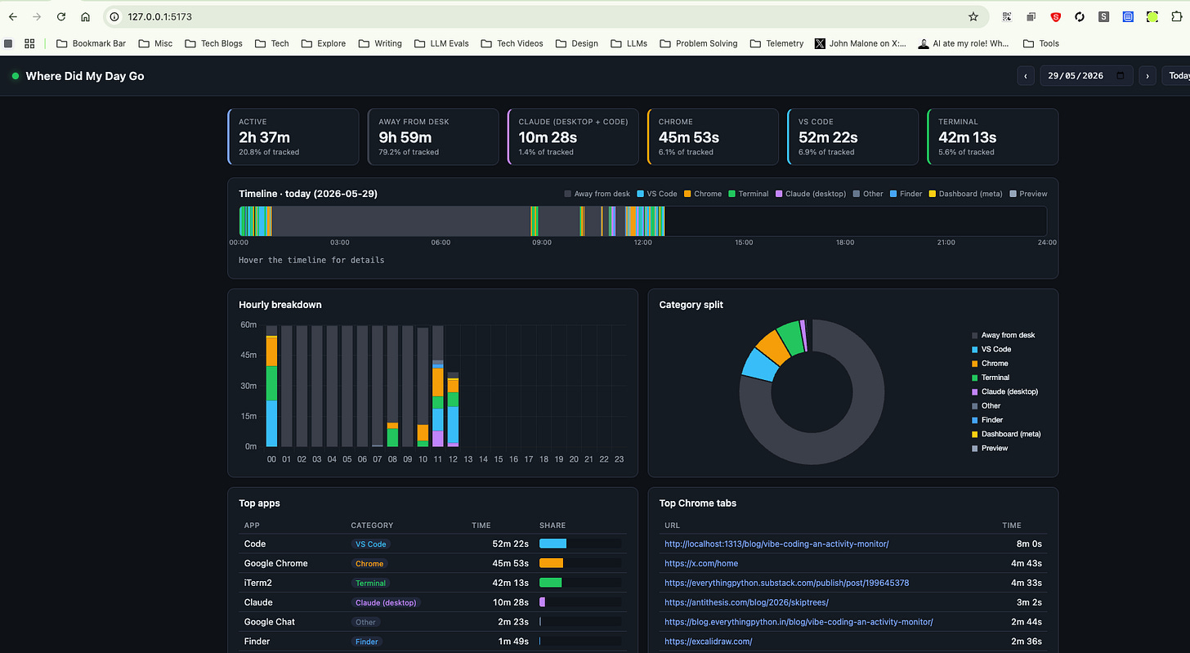This screenshot has height=653, width=1190.
Task: Click the VS CODE 52m 22s stat card
Action: 852,137
